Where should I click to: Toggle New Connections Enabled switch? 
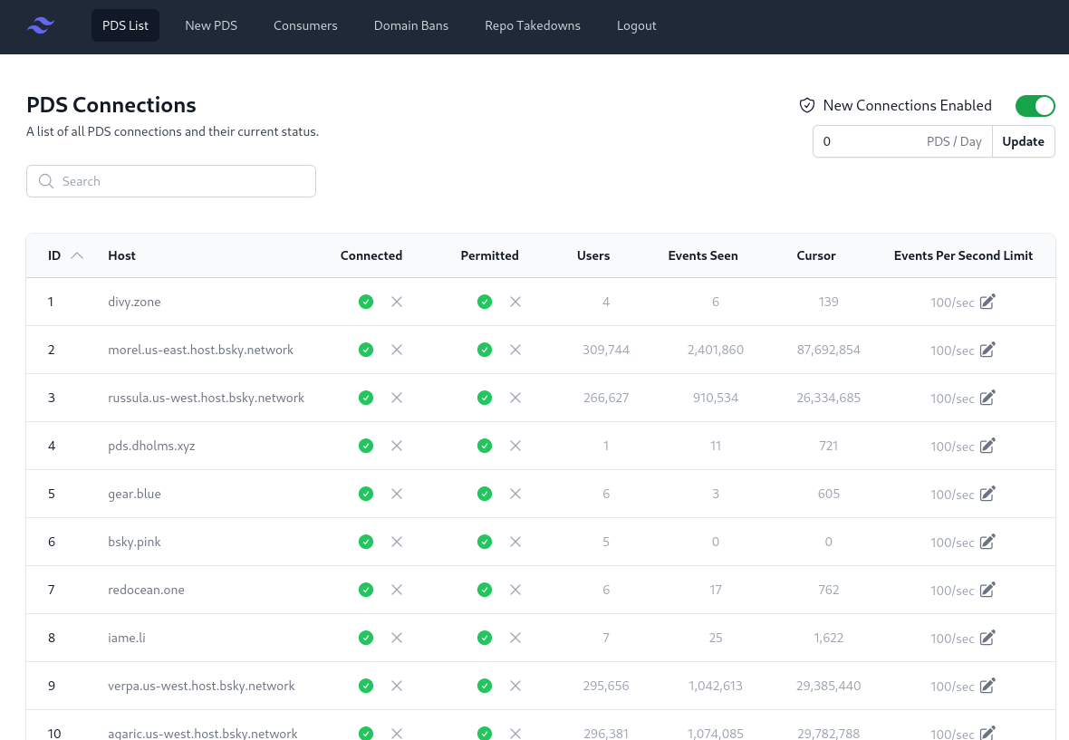click(1035, 106)
